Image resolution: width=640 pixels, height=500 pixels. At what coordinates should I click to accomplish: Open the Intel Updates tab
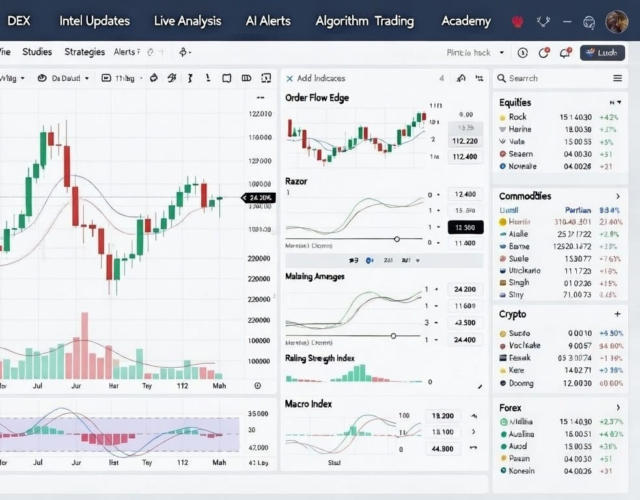coord(94,21)
